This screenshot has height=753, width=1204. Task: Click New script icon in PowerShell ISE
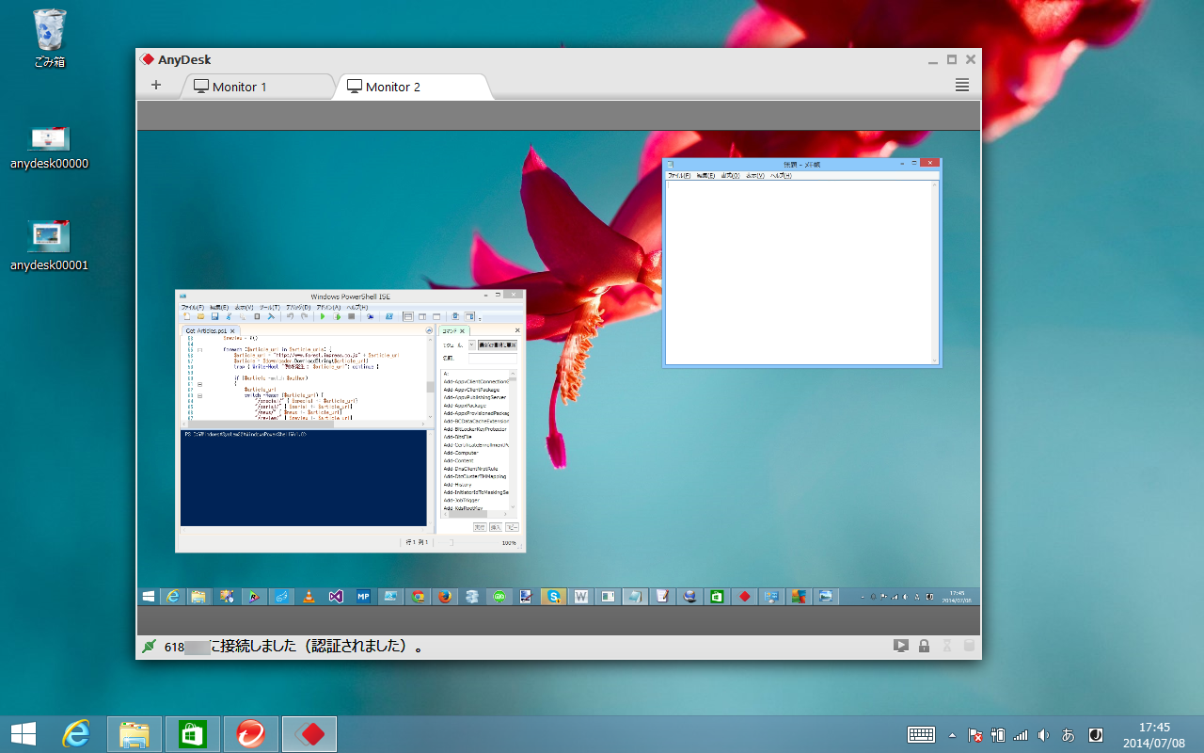coord(187,317)
